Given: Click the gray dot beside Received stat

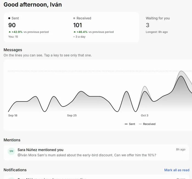Looking at the screenshot, I should point(74,18).
